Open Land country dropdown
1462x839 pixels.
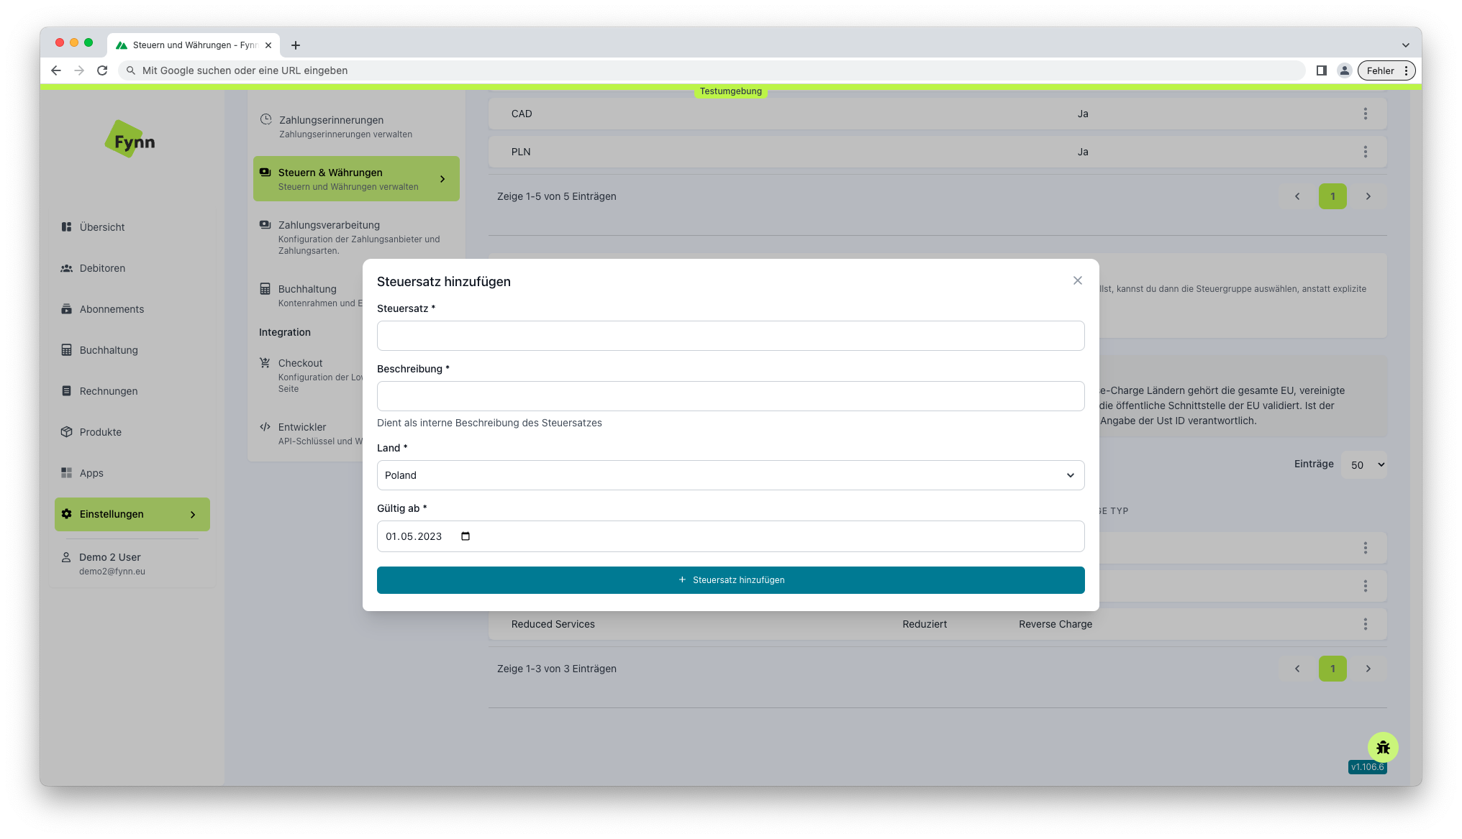[x=731, y=474]
